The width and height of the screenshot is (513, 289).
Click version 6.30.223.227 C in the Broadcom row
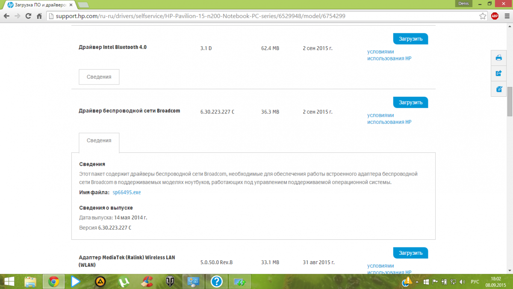point(217,112)
